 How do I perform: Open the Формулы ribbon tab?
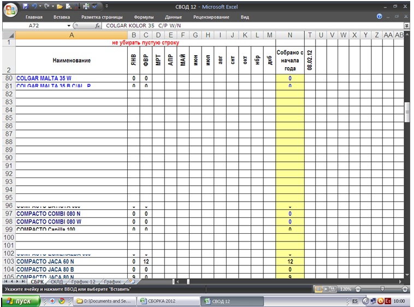tap(144, 17)
